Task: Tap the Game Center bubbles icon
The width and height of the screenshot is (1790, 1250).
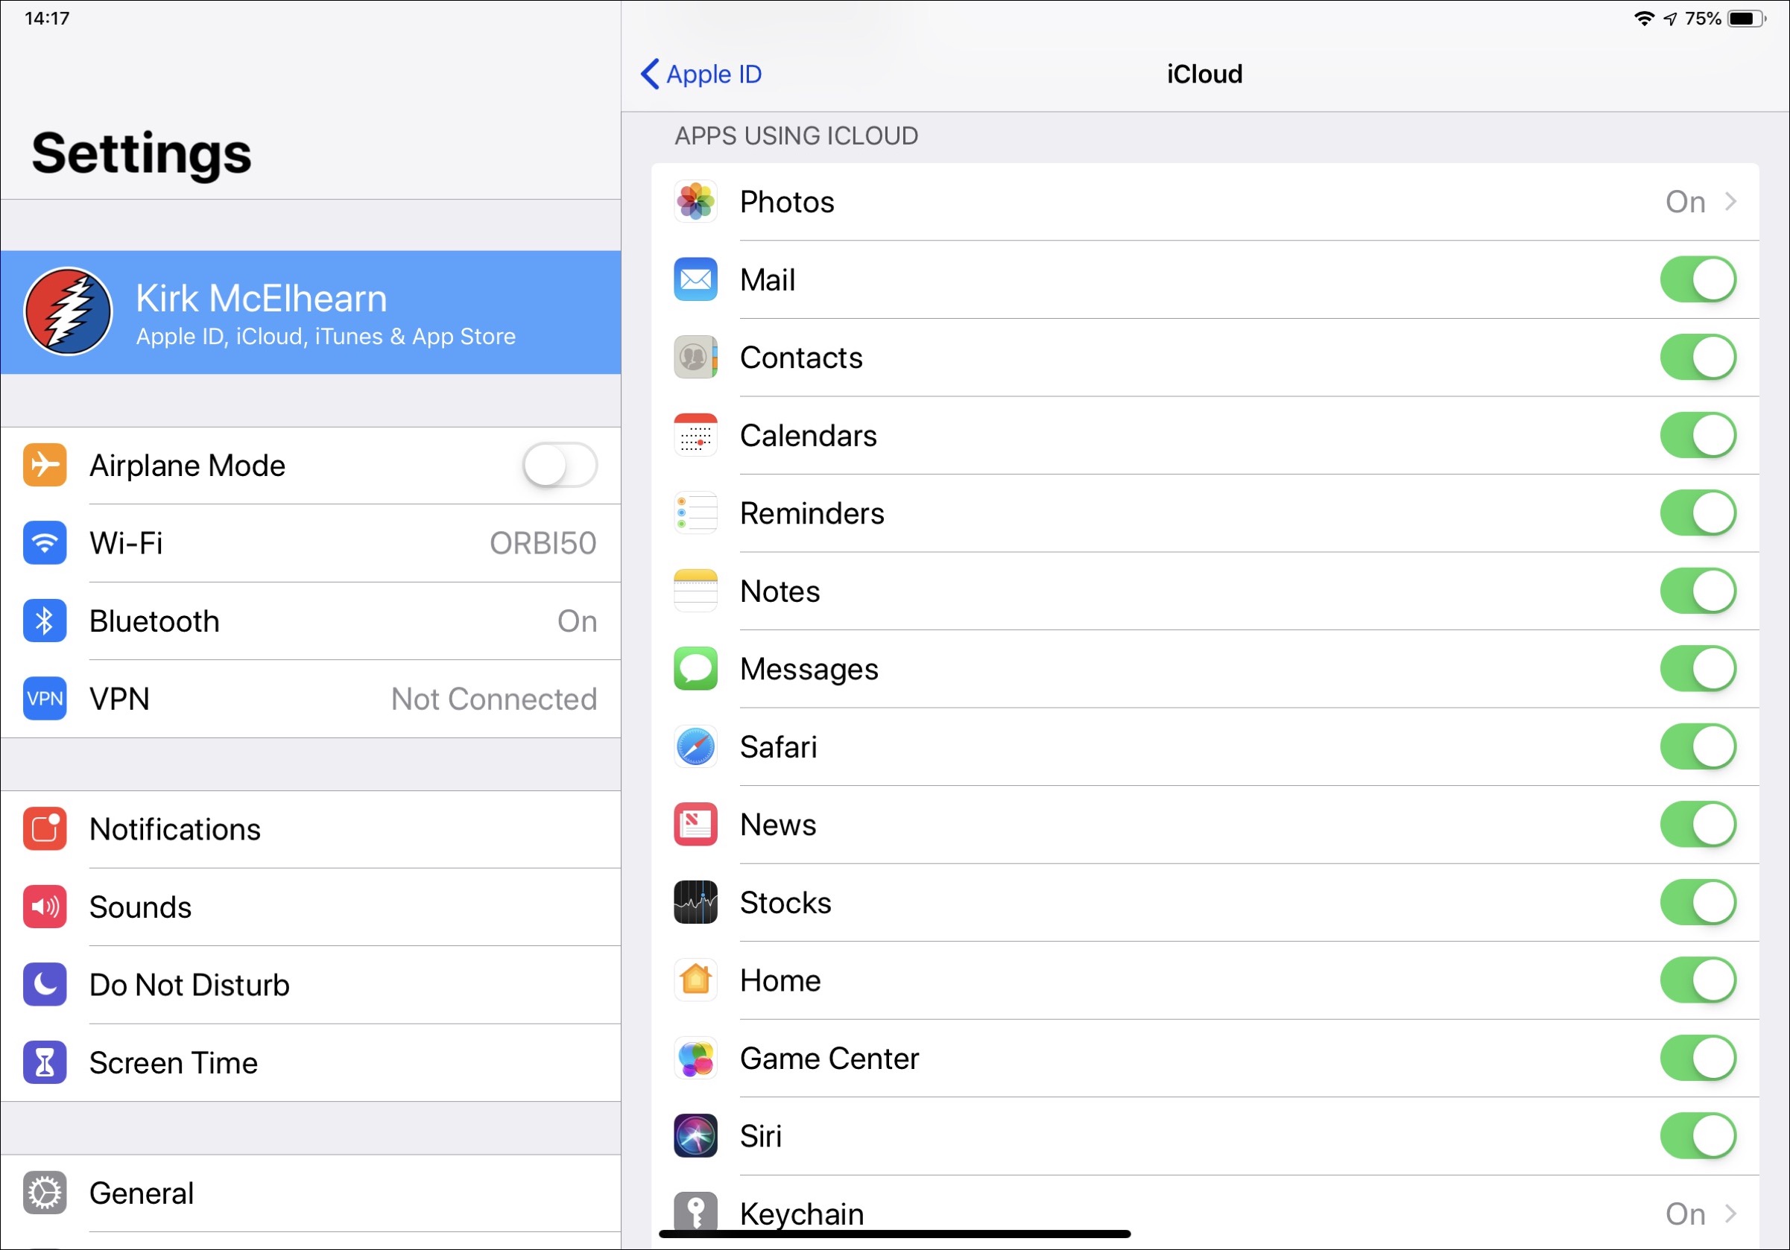Action: click(x=695, y=1059)
